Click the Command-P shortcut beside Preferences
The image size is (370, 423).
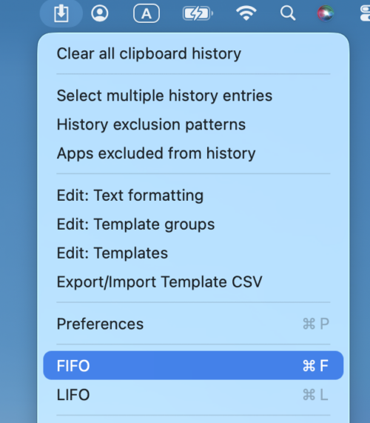point(315,324)
